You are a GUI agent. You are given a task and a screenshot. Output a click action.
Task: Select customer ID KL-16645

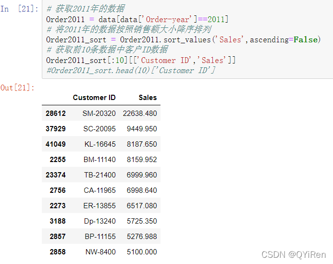100,144
